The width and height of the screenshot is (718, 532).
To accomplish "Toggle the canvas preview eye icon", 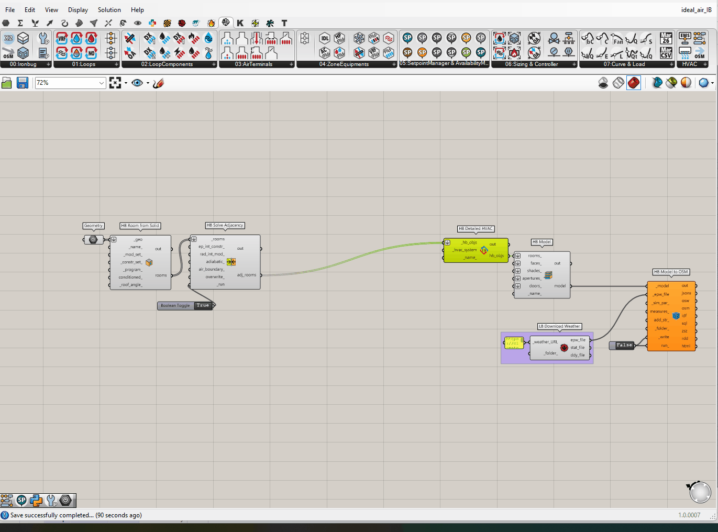I will tap(137, 83).
